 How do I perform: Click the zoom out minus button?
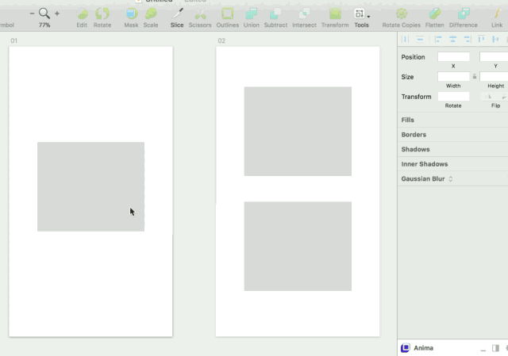click(32, 13)
